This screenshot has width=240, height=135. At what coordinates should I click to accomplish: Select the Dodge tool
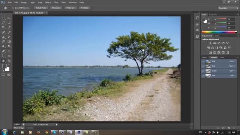[9, 46]
